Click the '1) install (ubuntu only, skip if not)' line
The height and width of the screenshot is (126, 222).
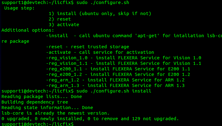coord(100,14)
